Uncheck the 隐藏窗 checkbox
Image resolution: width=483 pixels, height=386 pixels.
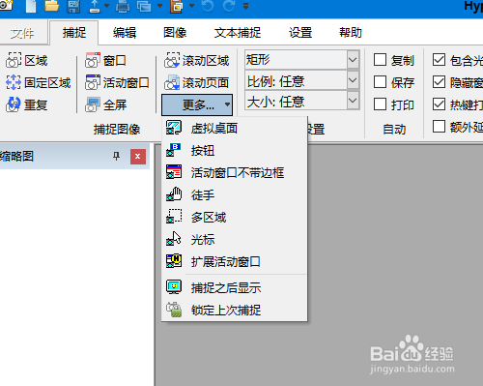point(439,82)
